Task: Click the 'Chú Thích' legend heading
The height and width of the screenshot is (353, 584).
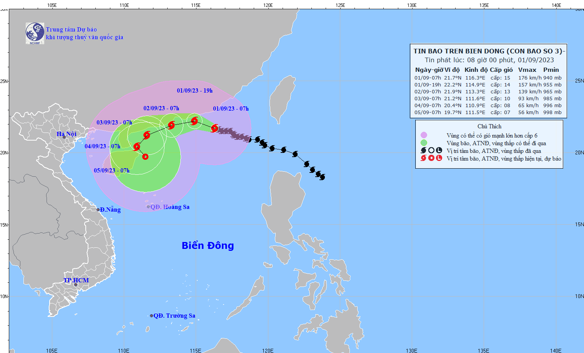Action: 489,126
